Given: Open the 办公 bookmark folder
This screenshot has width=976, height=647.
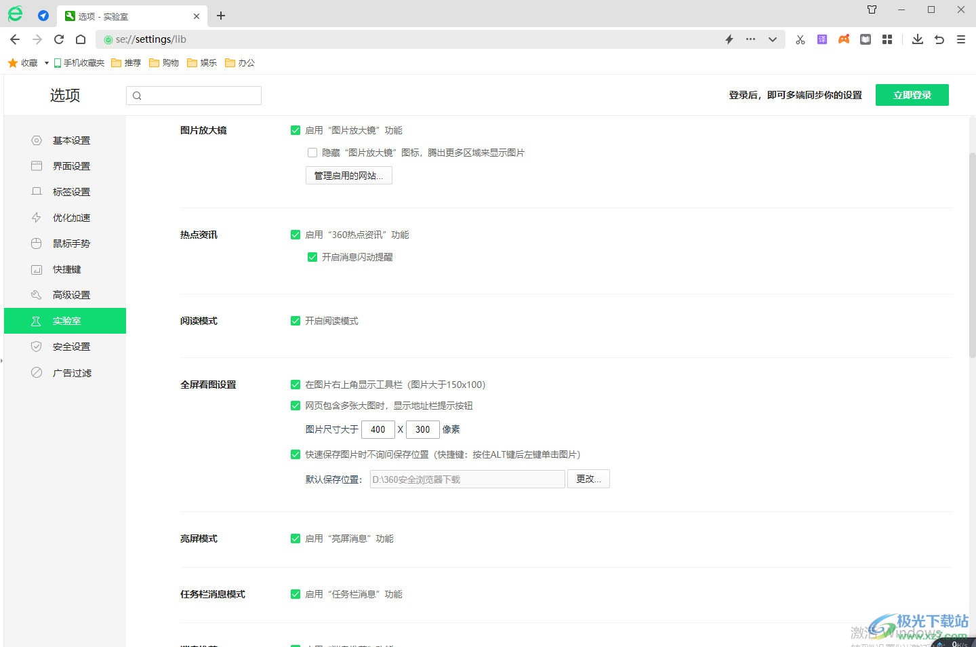Looking at the screenshot, I should (241, 63).
